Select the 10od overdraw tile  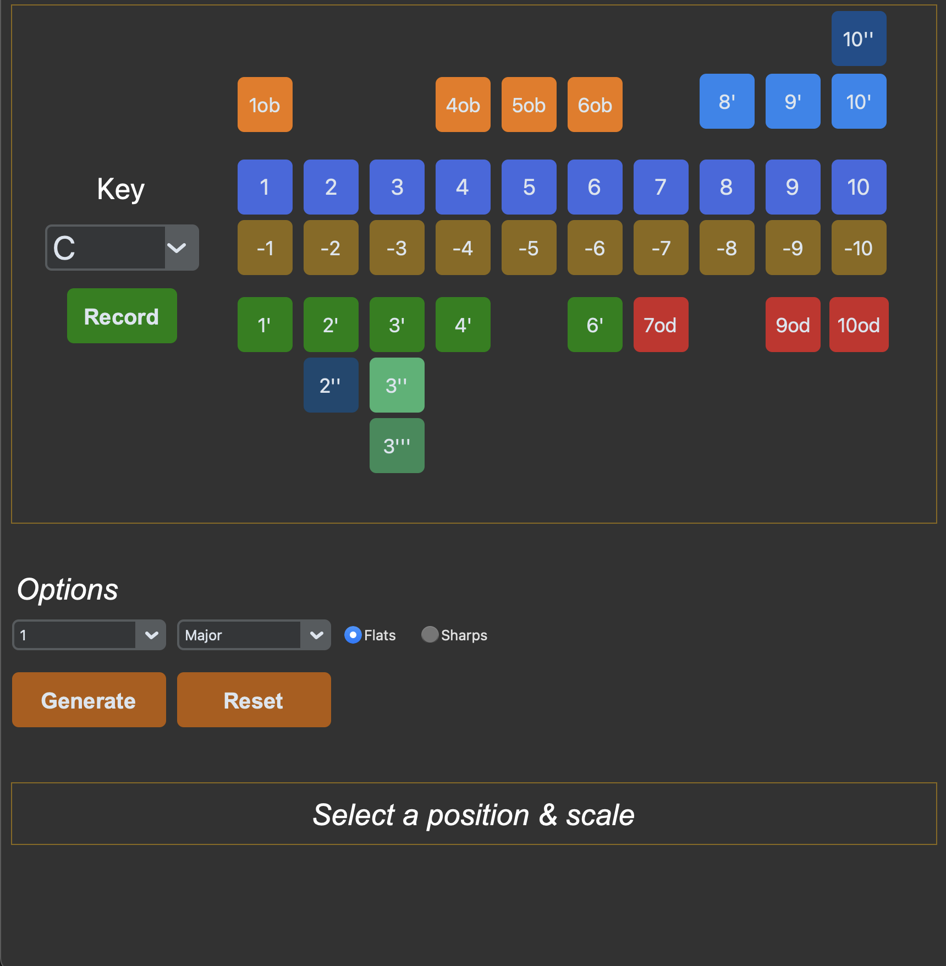click(x=859, y=325)
